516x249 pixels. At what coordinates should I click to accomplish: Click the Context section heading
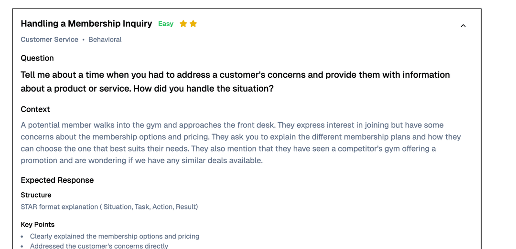35,109
